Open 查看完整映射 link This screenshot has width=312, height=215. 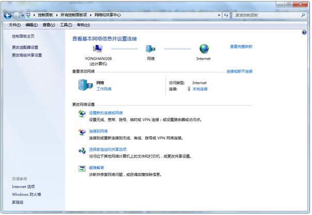(x=241, y=46)
